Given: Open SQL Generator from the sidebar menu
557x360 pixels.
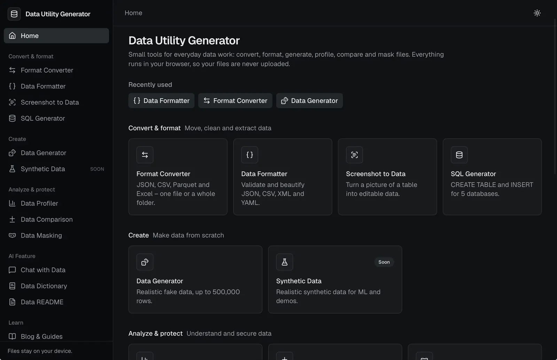Looking at the screenshot, I should 56,118.
